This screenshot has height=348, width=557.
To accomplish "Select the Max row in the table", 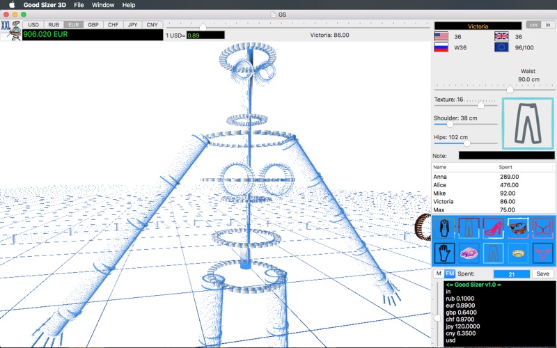I will [493, 209].
